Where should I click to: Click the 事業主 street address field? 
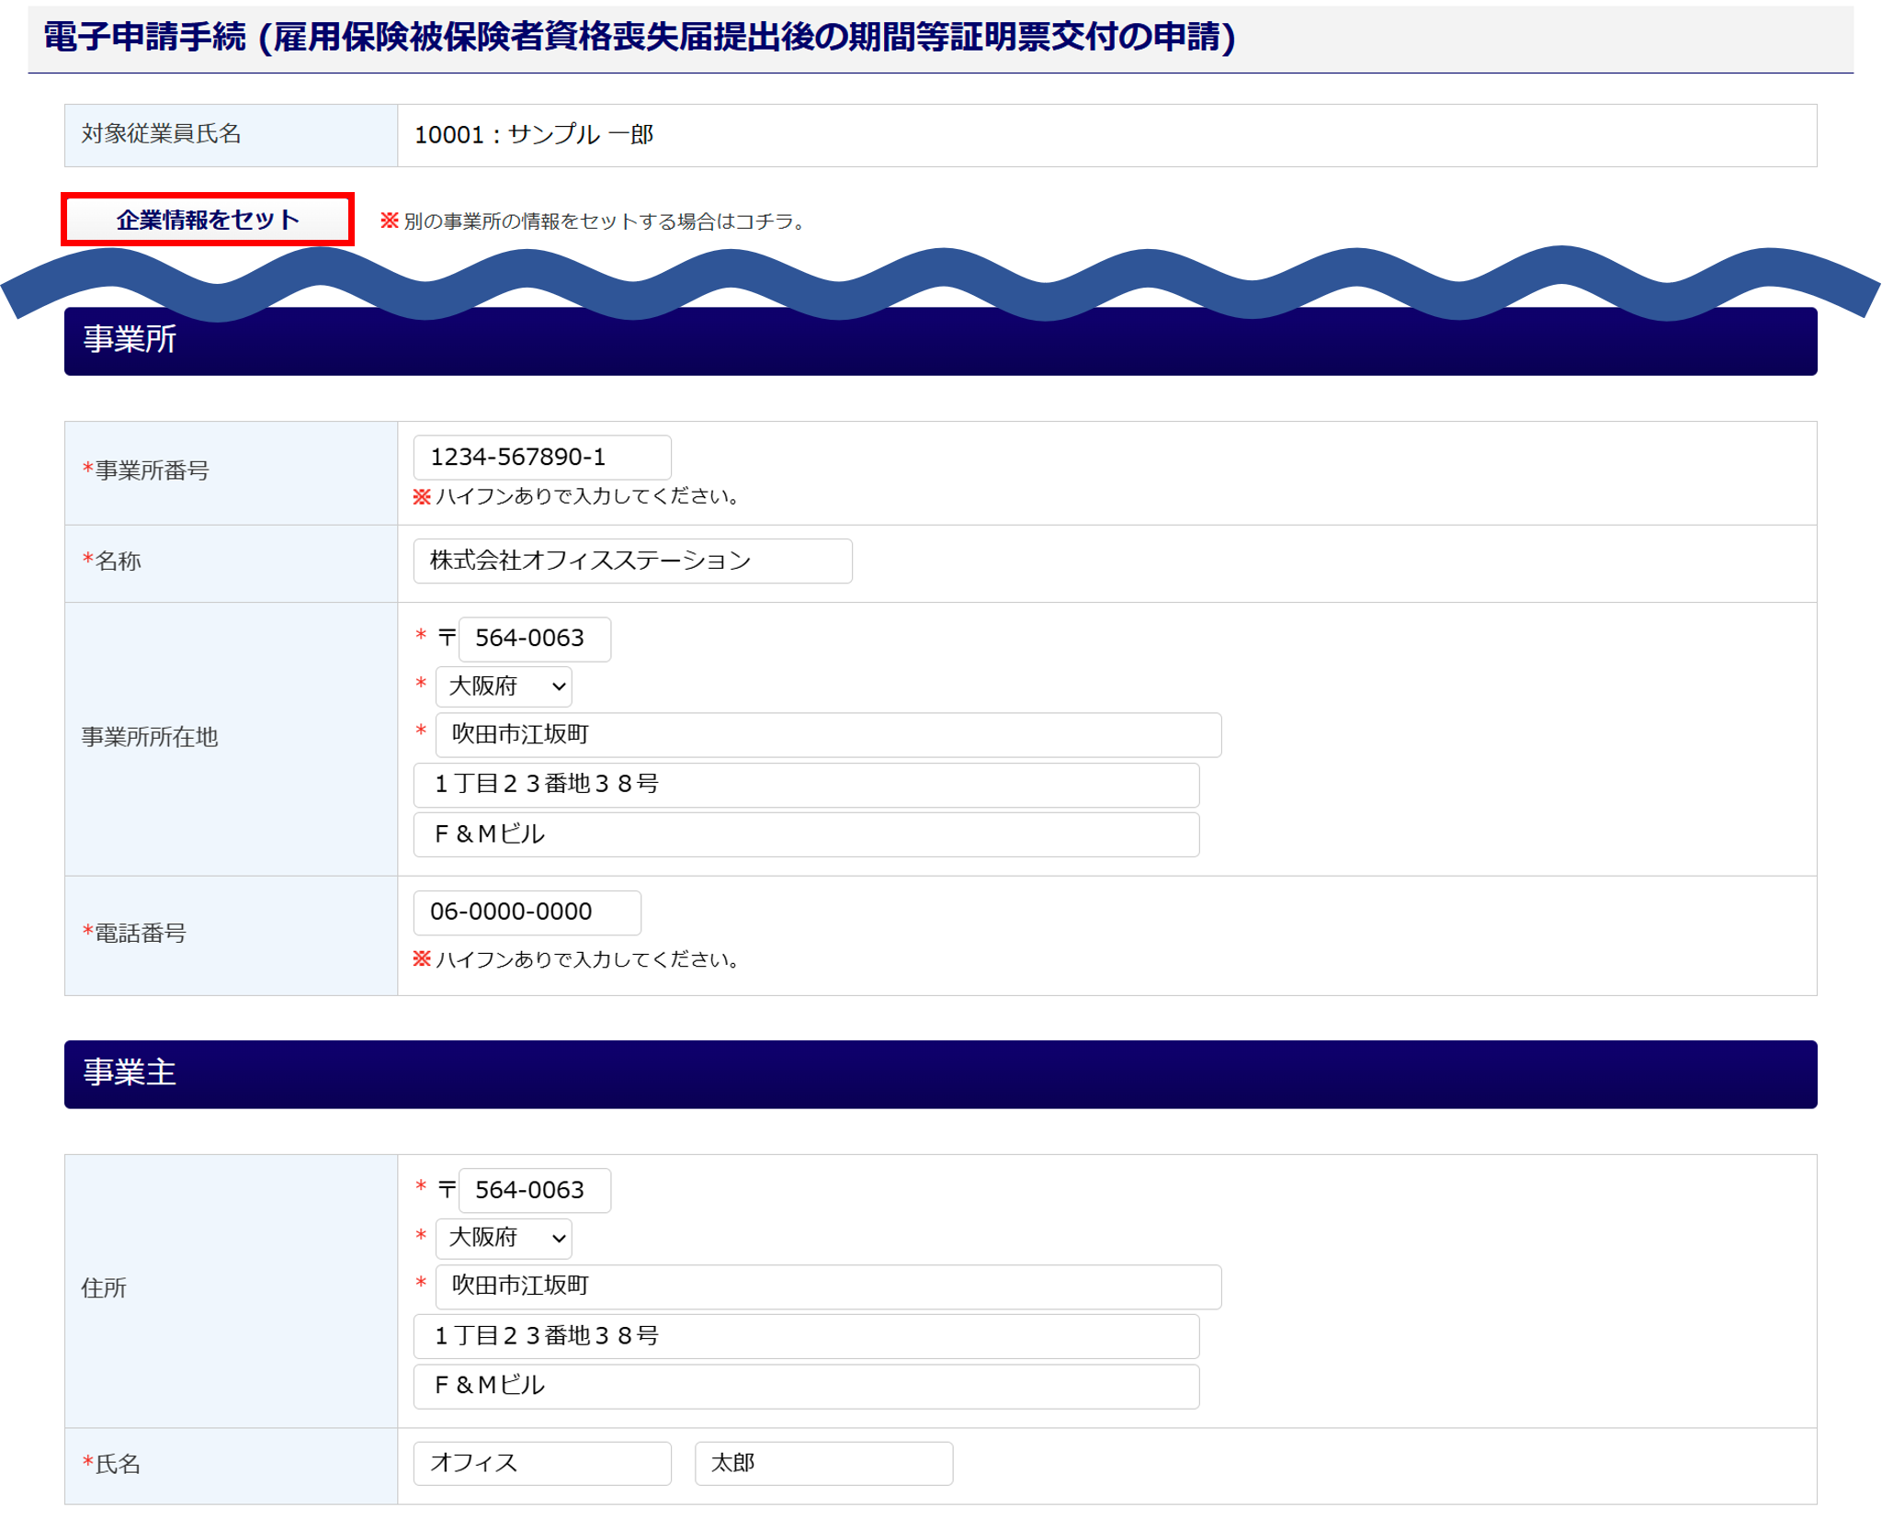tap(806, 1336)
